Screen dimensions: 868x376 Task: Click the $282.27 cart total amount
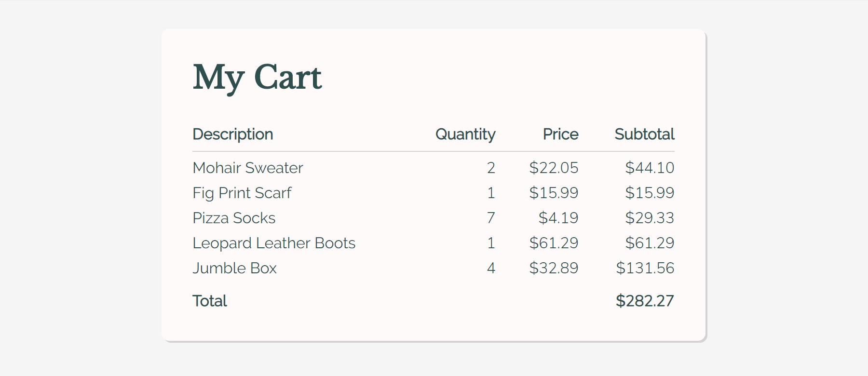[645, 301]
